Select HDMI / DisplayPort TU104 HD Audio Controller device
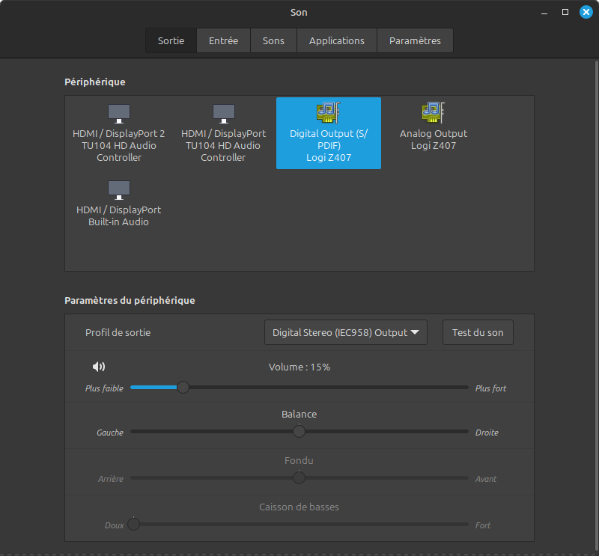 tap(223, 133)
